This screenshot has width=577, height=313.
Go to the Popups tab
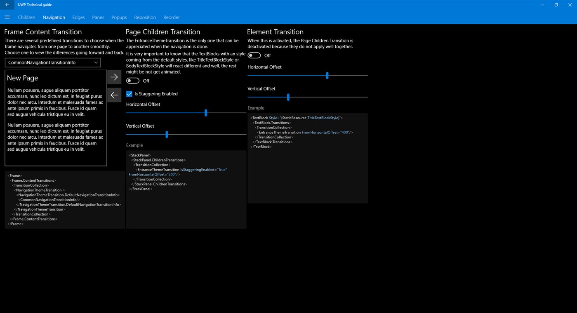point(119,17)
